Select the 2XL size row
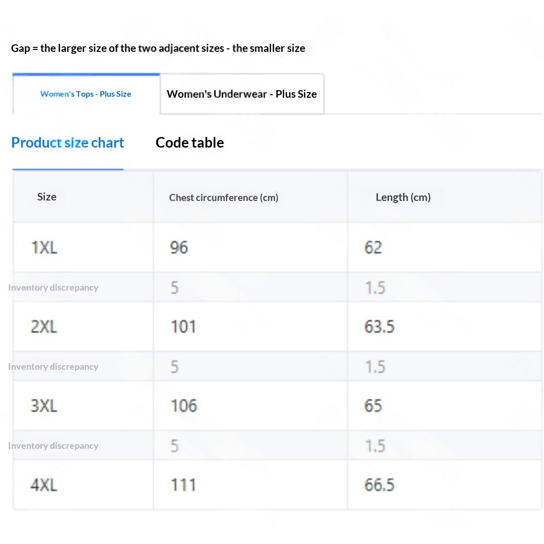Image resolution: width=544 pixels, height=544 pixels. [x=277, y=326]
